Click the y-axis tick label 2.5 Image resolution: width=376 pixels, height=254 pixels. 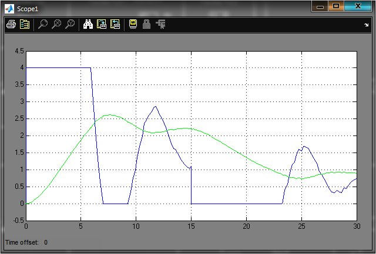click(19, 118)
